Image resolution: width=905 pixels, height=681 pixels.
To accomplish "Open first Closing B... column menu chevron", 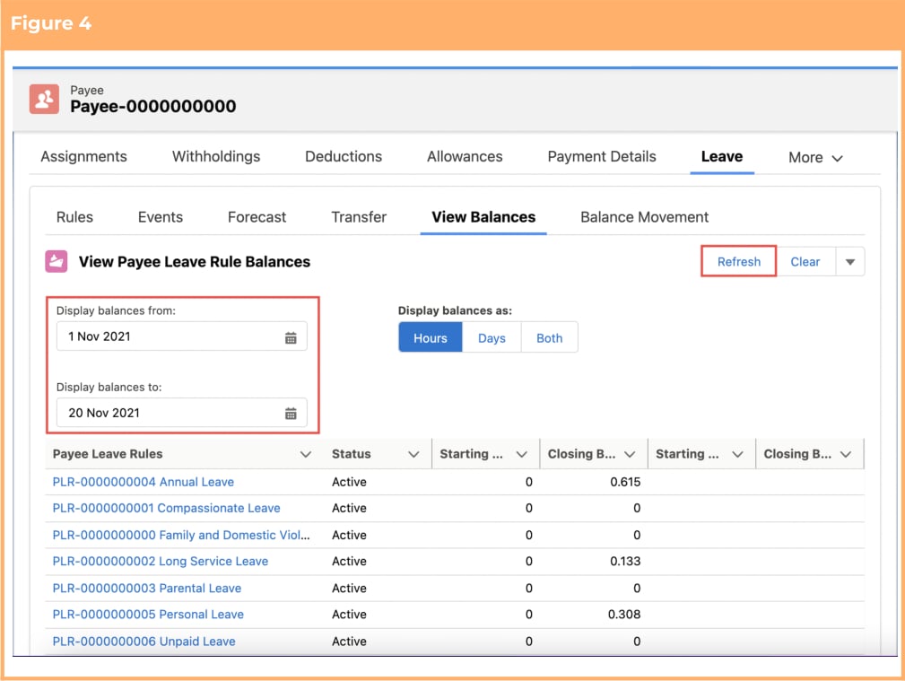I will tap(630, 455).
